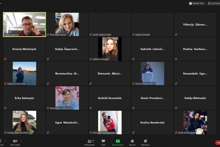Select Benediktas Vjužaninas's tile

coord(67,98)
